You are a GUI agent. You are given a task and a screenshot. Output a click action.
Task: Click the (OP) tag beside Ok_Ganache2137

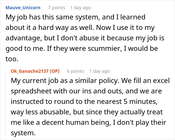click(54, 71)
